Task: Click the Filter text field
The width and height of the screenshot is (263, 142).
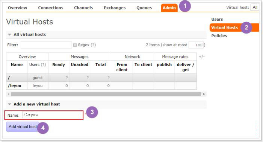Action: pos(46,45)
